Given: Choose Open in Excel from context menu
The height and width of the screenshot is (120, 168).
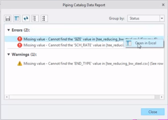Looking at the screenshot, I should 144,43.
